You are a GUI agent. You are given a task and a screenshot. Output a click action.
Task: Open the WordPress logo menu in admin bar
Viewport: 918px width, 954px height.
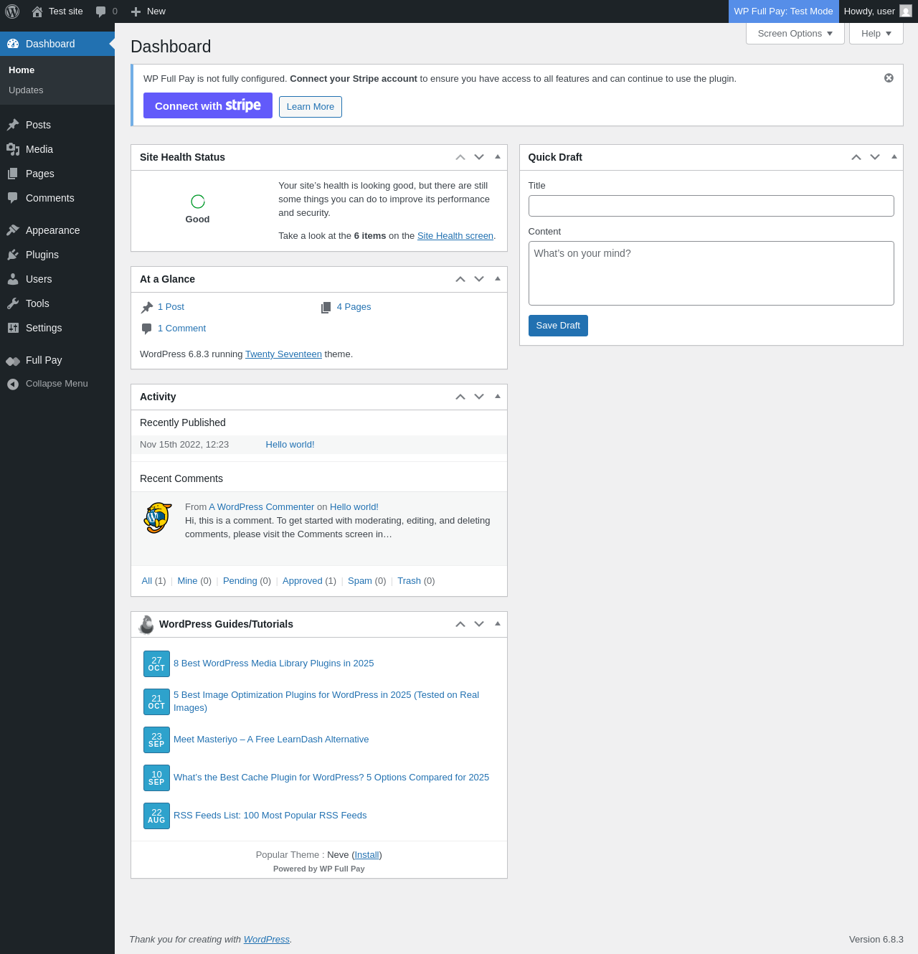[x=12, y=11]
